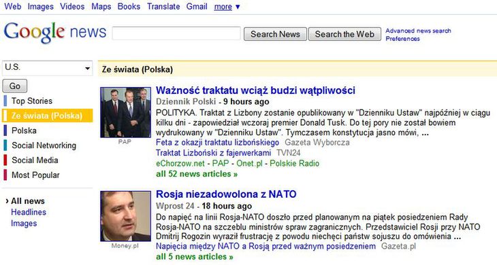Open Advanced news search link
497x265 pixels.
click(418, 31)
